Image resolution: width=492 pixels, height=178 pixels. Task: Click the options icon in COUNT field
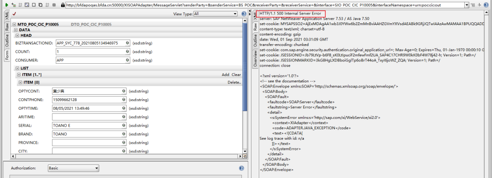pyautogui.click(x=128, y=51)
